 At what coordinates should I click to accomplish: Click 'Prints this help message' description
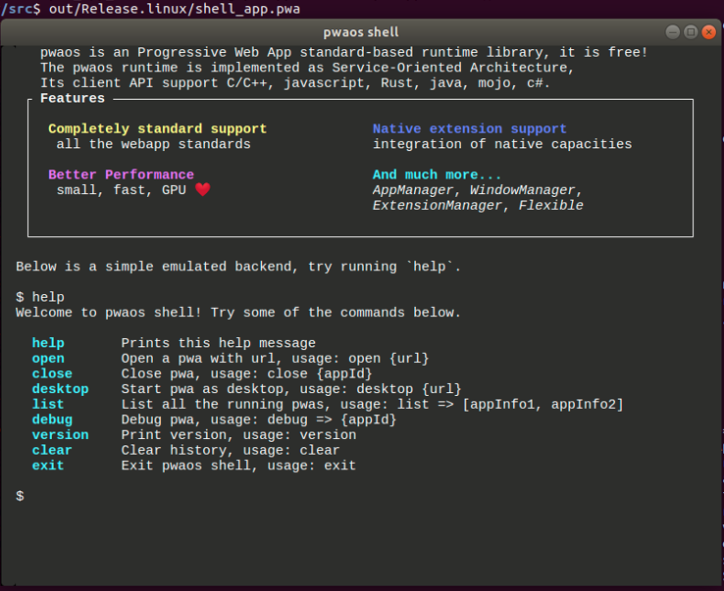click(x=219, y=343)
